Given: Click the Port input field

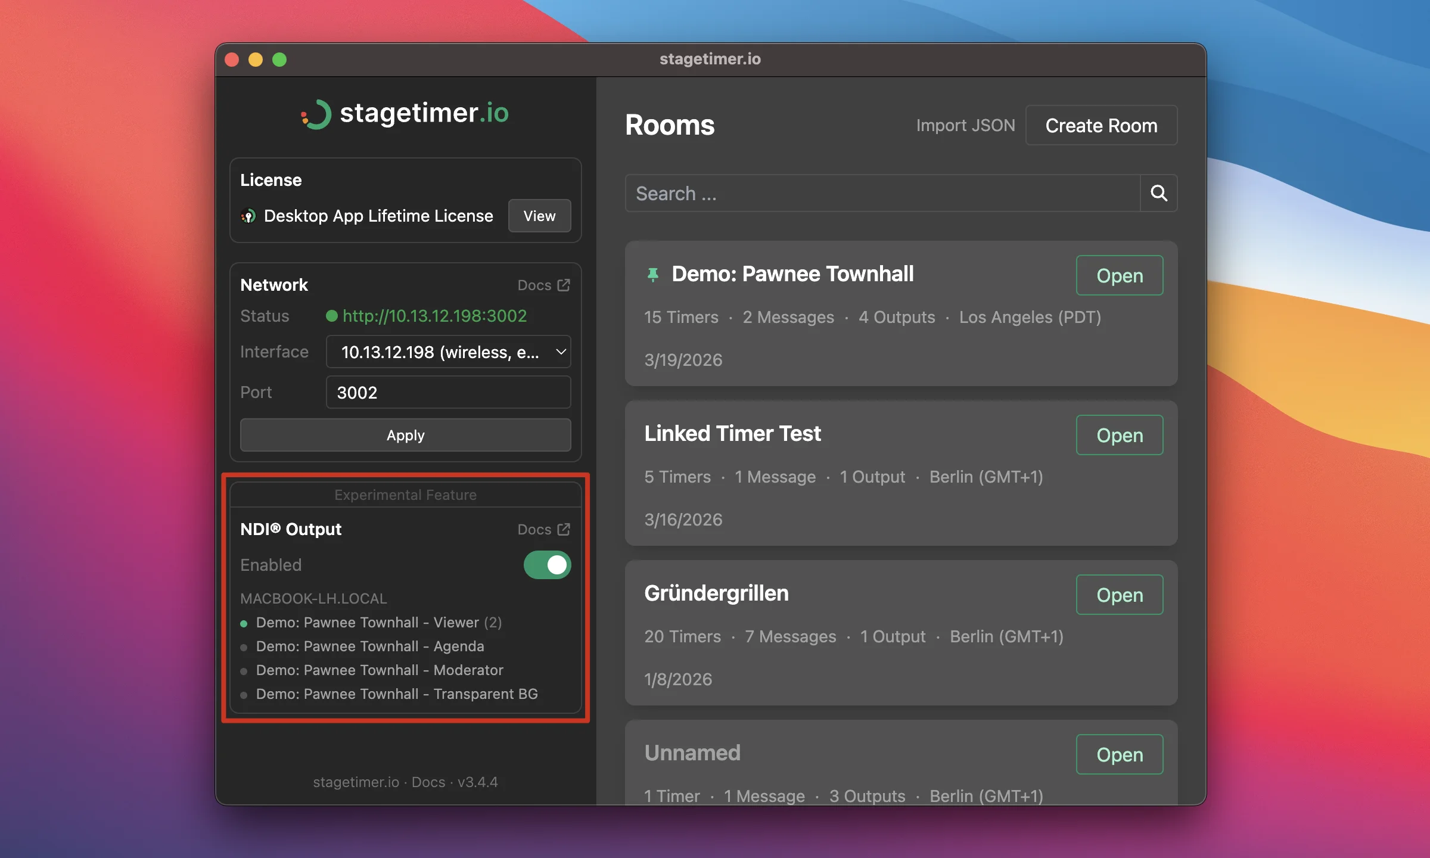Looking at the screenshot, I should coord(448,392).
